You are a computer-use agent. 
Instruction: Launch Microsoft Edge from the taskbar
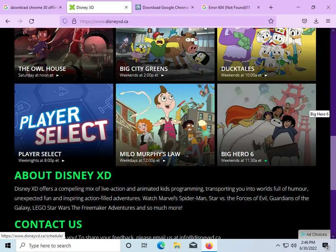pos(161,245)
